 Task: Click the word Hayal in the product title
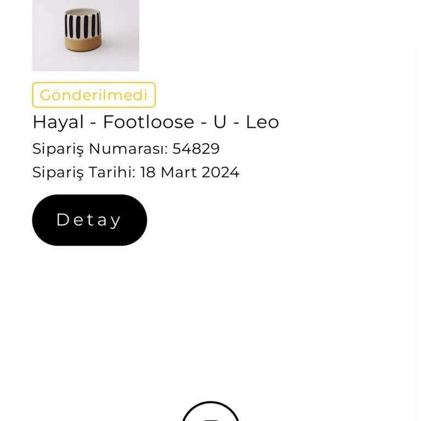coord(58,122)
